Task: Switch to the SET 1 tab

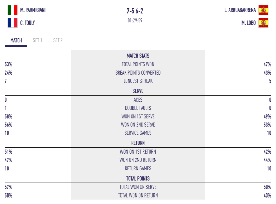Action: click(37, 40)
